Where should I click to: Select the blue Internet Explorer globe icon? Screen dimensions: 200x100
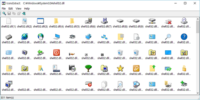point(25,37)
